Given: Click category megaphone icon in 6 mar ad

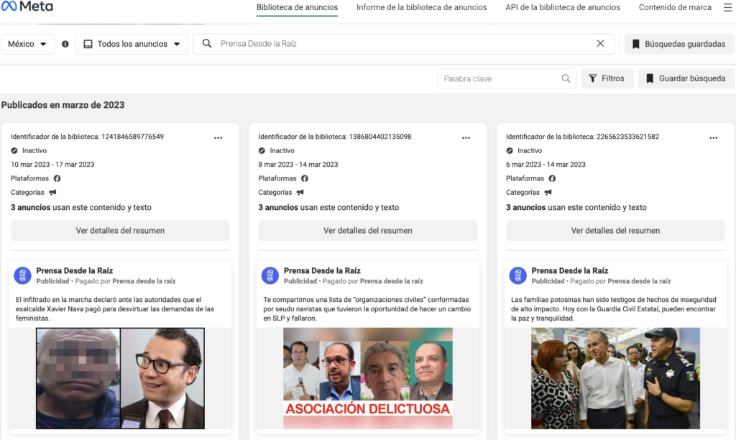Looking at the screenshot, I should pyautogui.click(x=548, y=192).
